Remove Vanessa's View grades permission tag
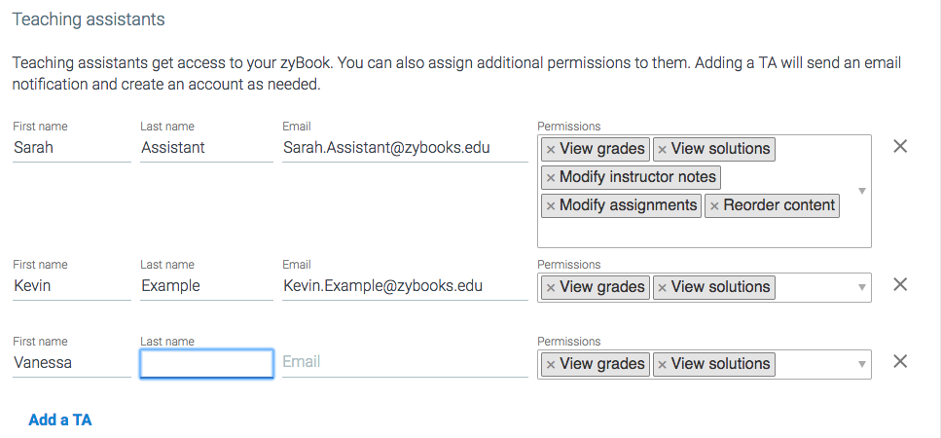 (551, 364)
